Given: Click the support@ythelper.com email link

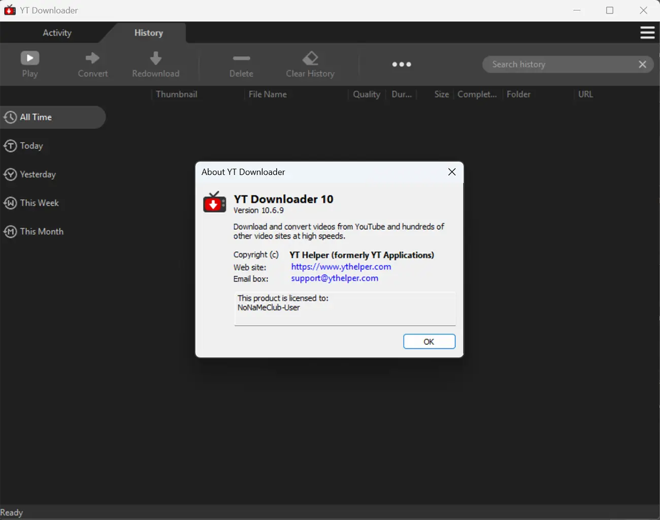Looking at the screenshot, I should [x=335, y=278].
